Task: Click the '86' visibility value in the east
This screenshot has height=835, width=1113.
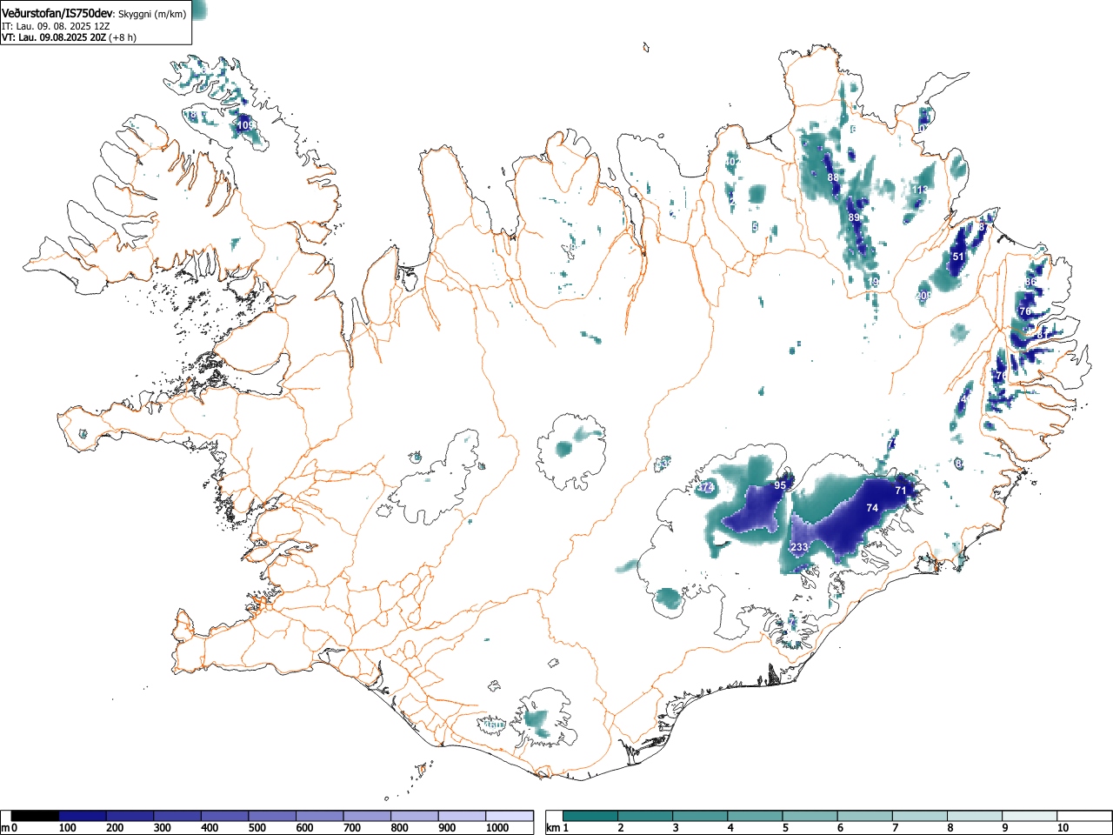Action: (1030, 282)
